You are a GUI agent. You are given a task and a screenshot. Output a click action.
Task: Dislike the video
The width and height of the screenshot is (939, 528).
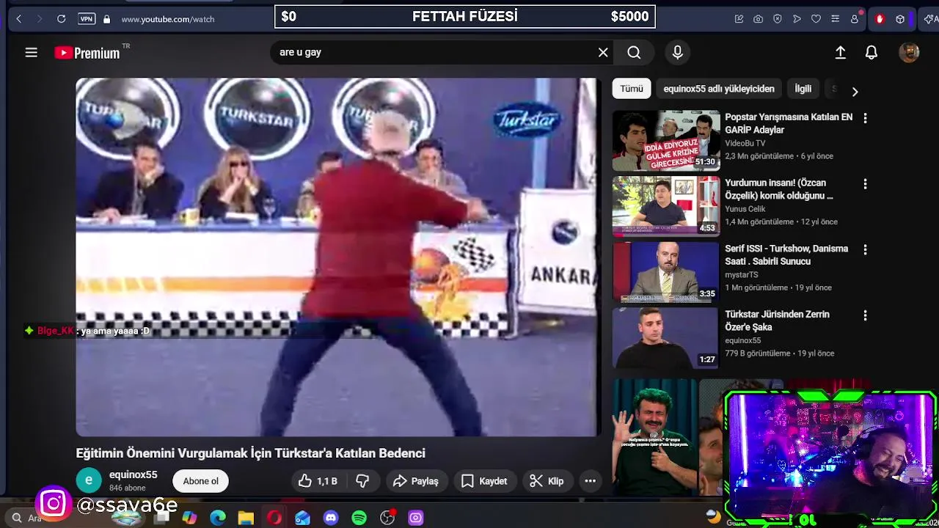tap(362, 481)
